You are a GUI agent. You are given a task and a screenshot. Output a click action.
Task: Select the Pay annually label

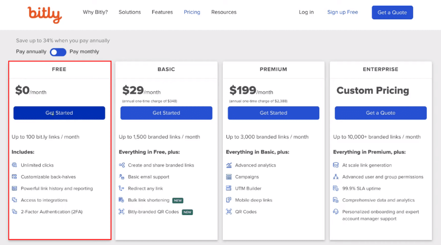(31, 52)
